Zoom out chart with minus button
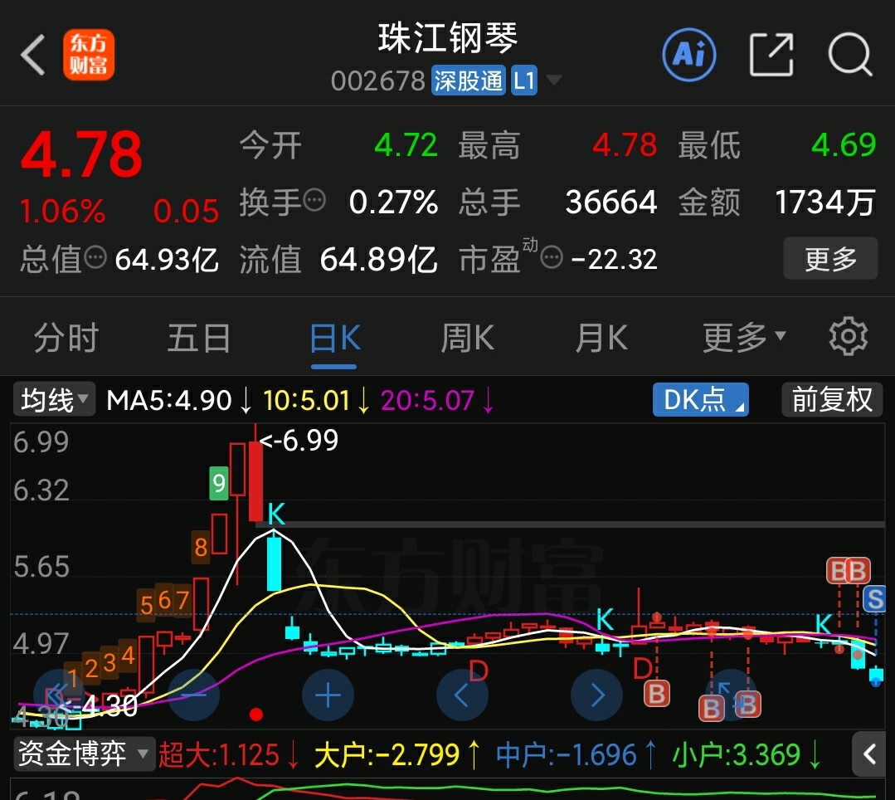895x800 pixels. tap(193, 695)
